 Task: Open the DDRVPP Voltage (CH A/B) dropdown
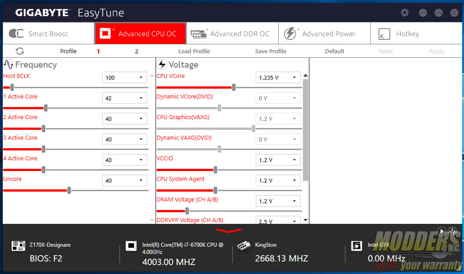pyautogui.click(x=278, y=220)
